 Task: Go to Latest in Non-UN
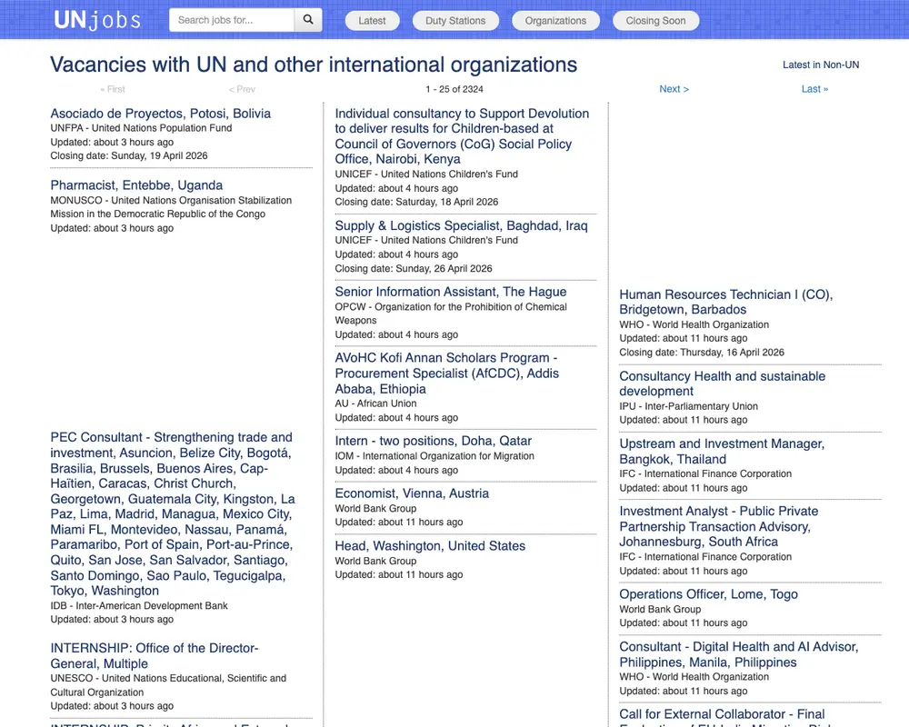click(821, 65)
